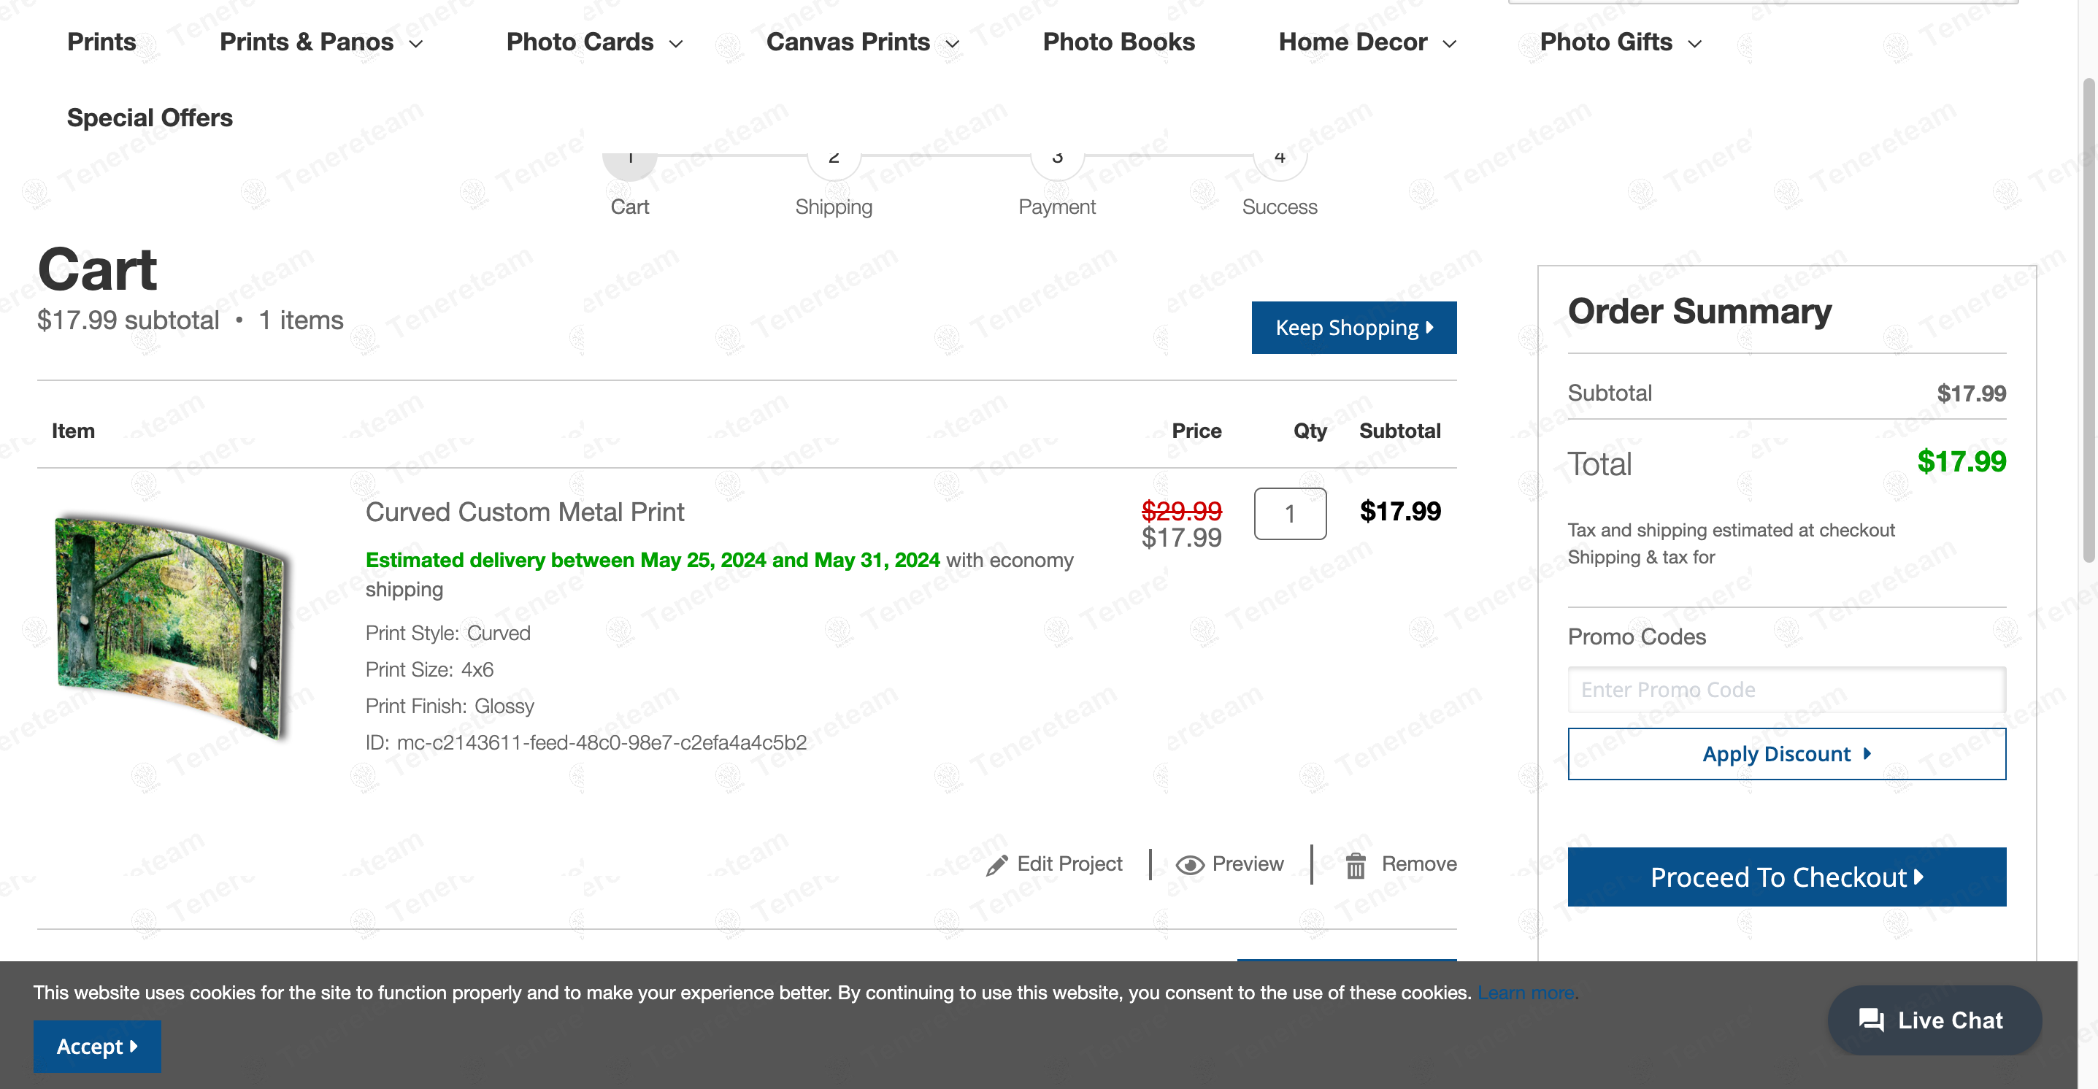Click Proceed To Checkout
The image size is (2098, 1089).
pos(1786,877)
